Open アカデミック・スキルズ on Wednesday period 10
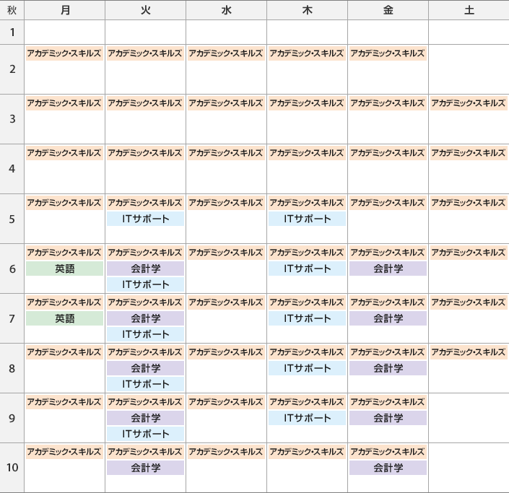This screenshot has height=493, width=509. click(226, 451)
